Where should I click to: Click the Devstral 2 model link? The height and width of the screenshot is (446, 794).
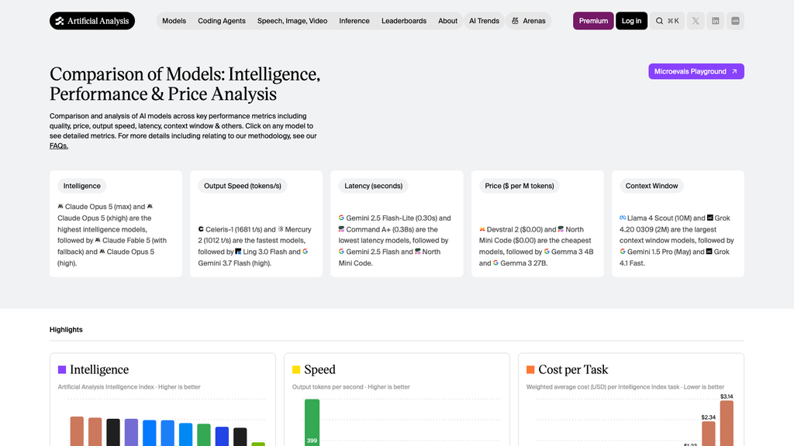tap(501, 229)
